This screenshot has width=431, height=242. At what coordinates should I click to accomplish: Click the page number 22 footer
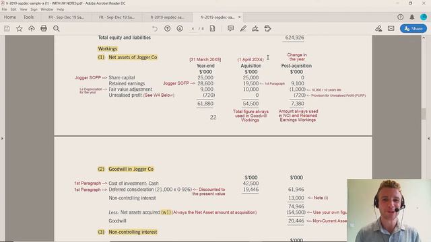tap(213, 118)
